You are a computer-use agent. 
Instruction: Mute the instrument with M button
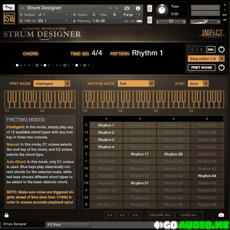149,20
